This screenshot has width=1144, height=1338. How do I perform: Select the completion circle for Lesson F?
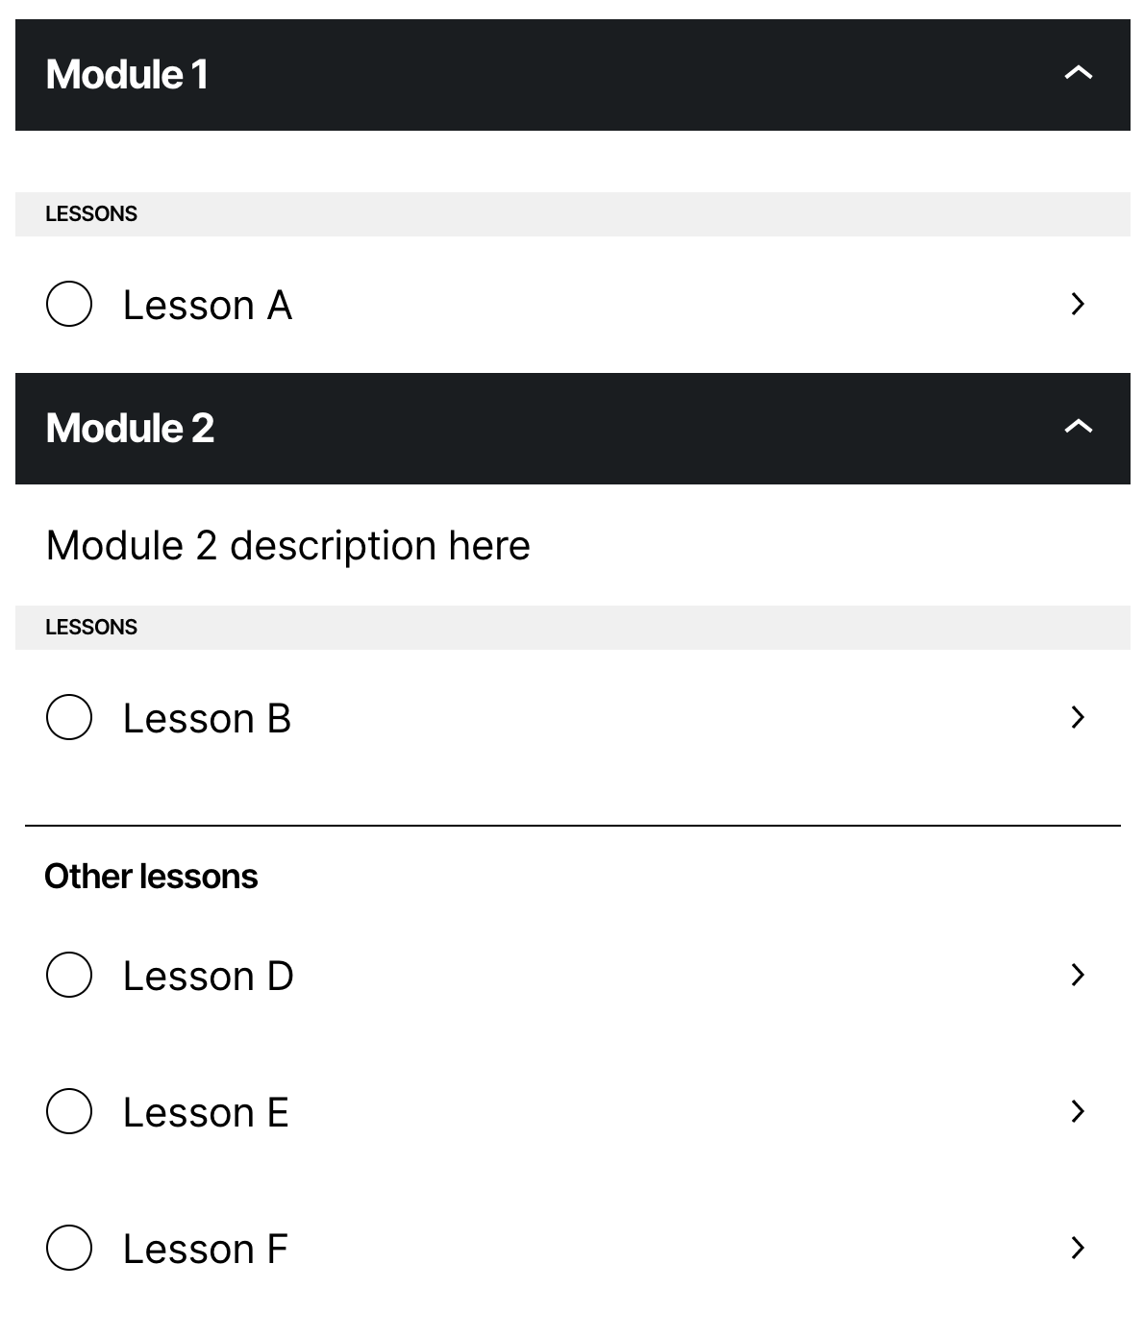click(68, 1250)
